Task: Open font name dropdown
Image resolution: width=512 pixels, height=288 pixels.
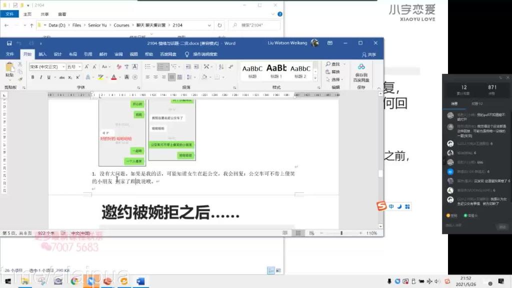Action: [63, 66]
